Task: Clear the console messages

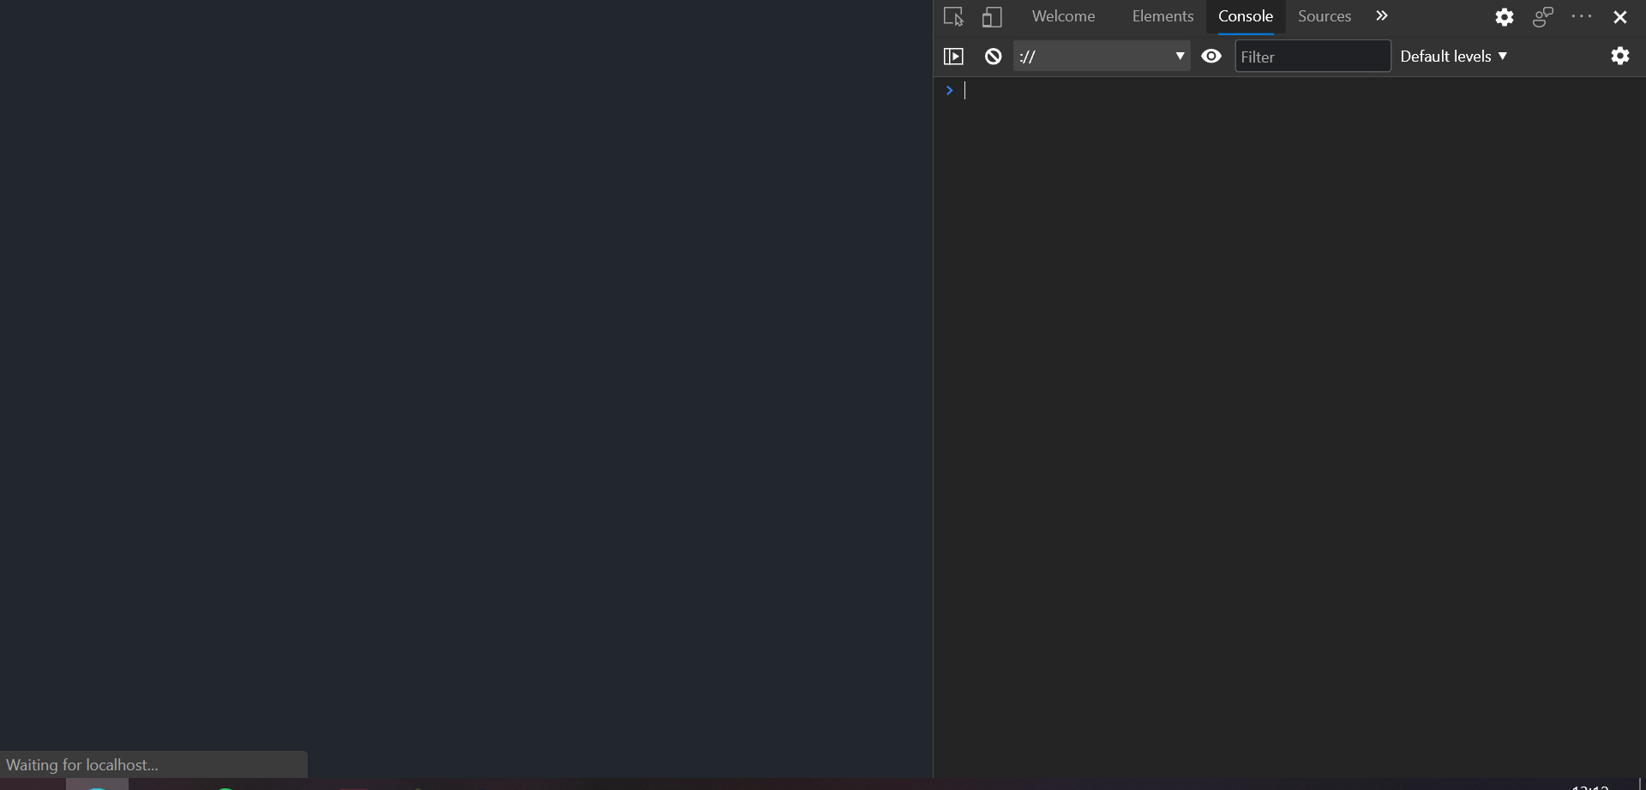Action: [x=991, y=56]
